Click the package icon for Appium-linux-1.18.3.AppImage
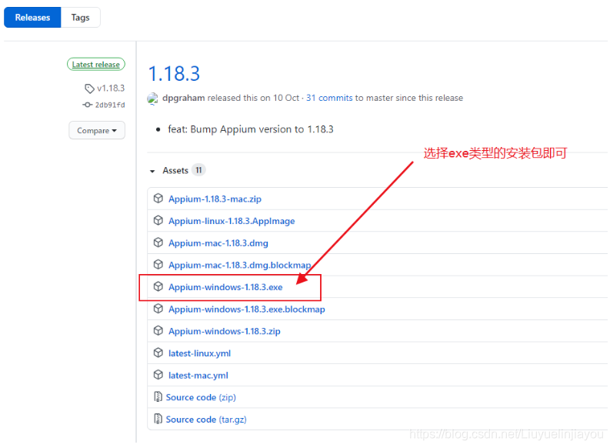This screenshot has width=610, height=448. 158,221
